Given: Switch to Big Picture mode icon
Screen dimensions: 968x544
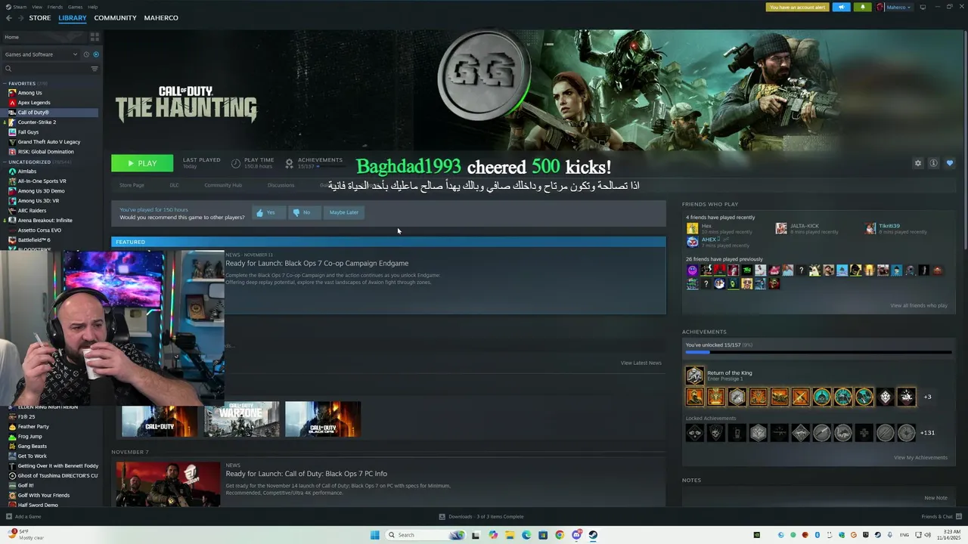Looking at the screenshot, I should tap(923, 7).
